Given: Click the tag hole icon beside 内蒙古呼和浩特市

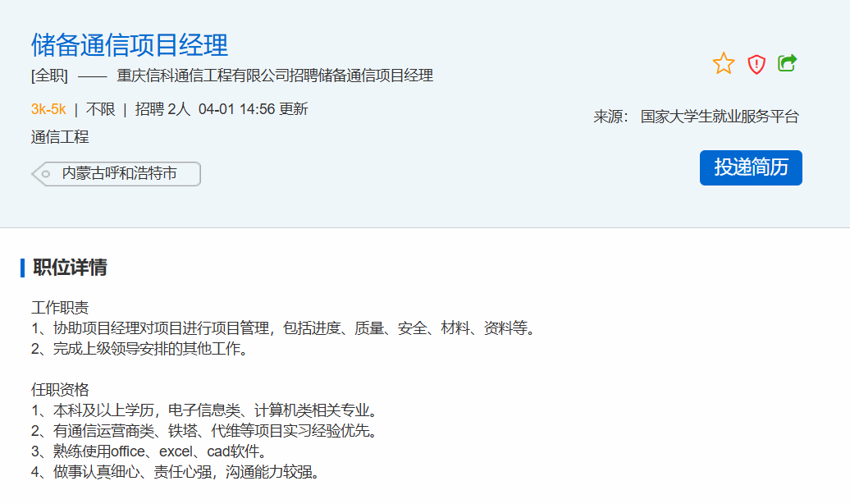Looking at the screenshot, I should coord(46,174).
